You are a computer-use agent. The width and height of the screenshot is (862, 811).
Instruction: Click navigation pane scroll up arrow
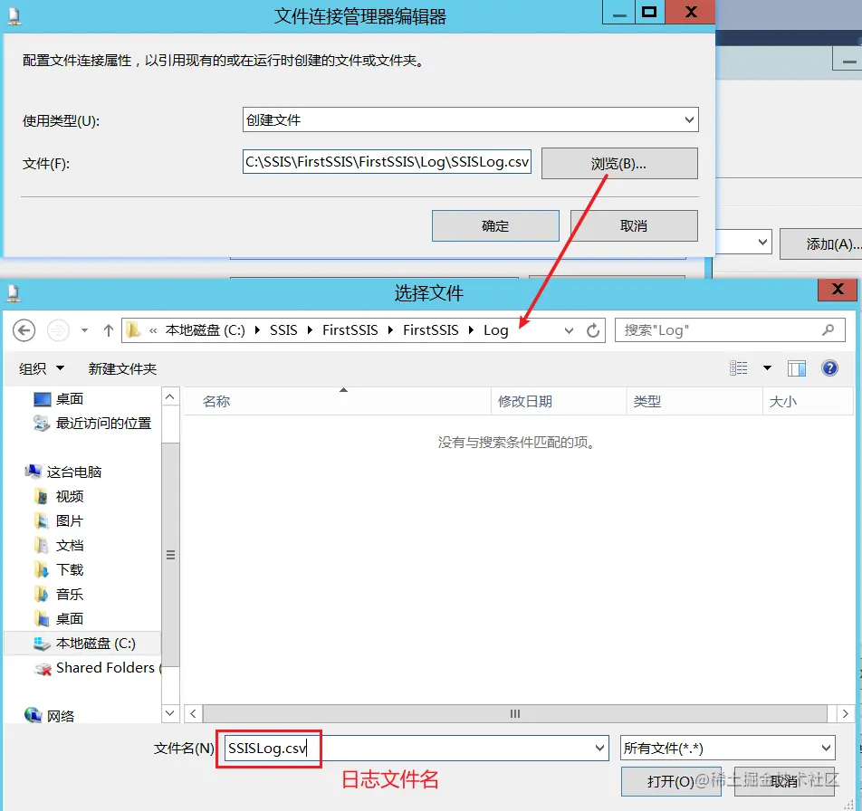[170, 396]
